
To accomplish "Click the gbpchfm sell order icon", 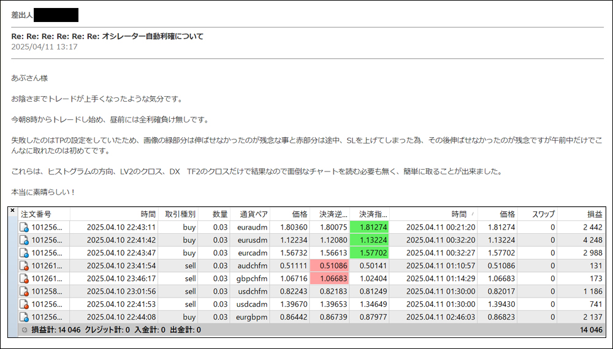I will pos(25,279).
